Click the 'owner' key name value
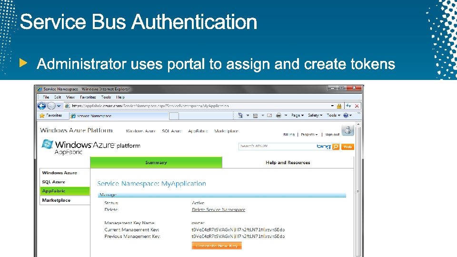The width and height of the screenshot is (457, 257). [x=198, y=223]
